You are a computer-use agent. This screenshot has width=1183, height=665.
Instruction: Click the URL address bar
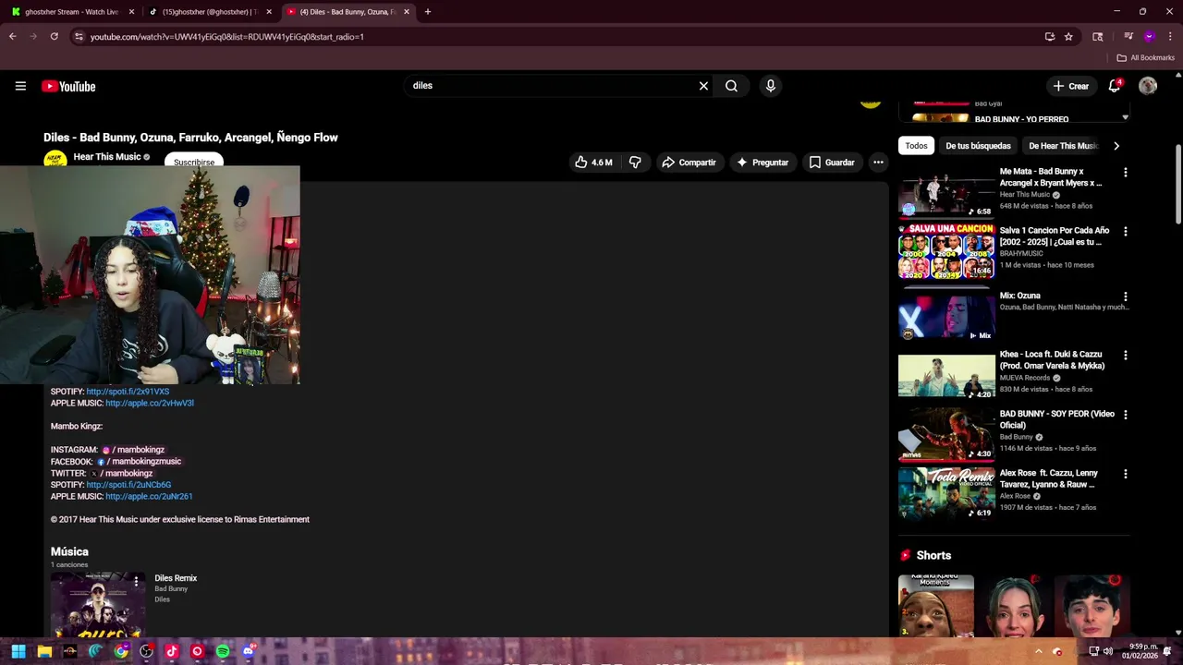click(555, 37)
